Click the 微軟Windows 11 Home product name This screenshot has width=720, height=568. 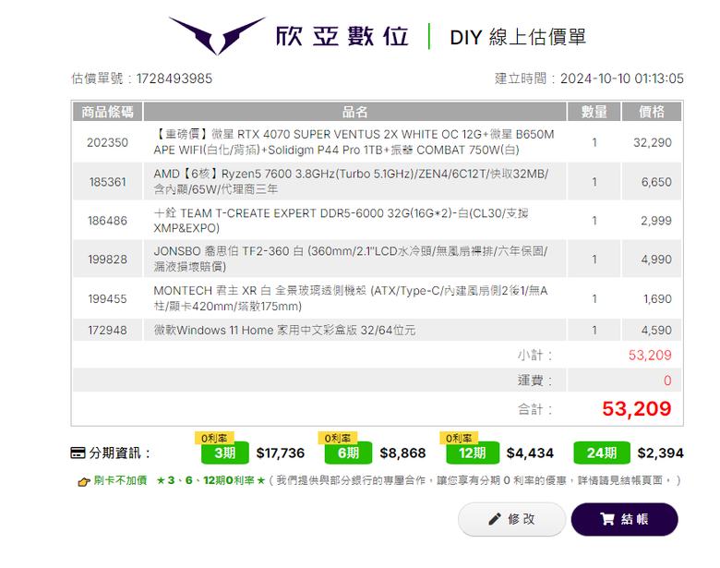284,331
